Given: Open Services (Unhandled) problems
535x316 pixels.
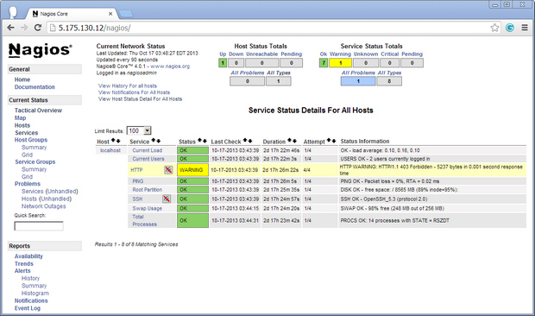Looking at the screenshot, I should point(50,191).
